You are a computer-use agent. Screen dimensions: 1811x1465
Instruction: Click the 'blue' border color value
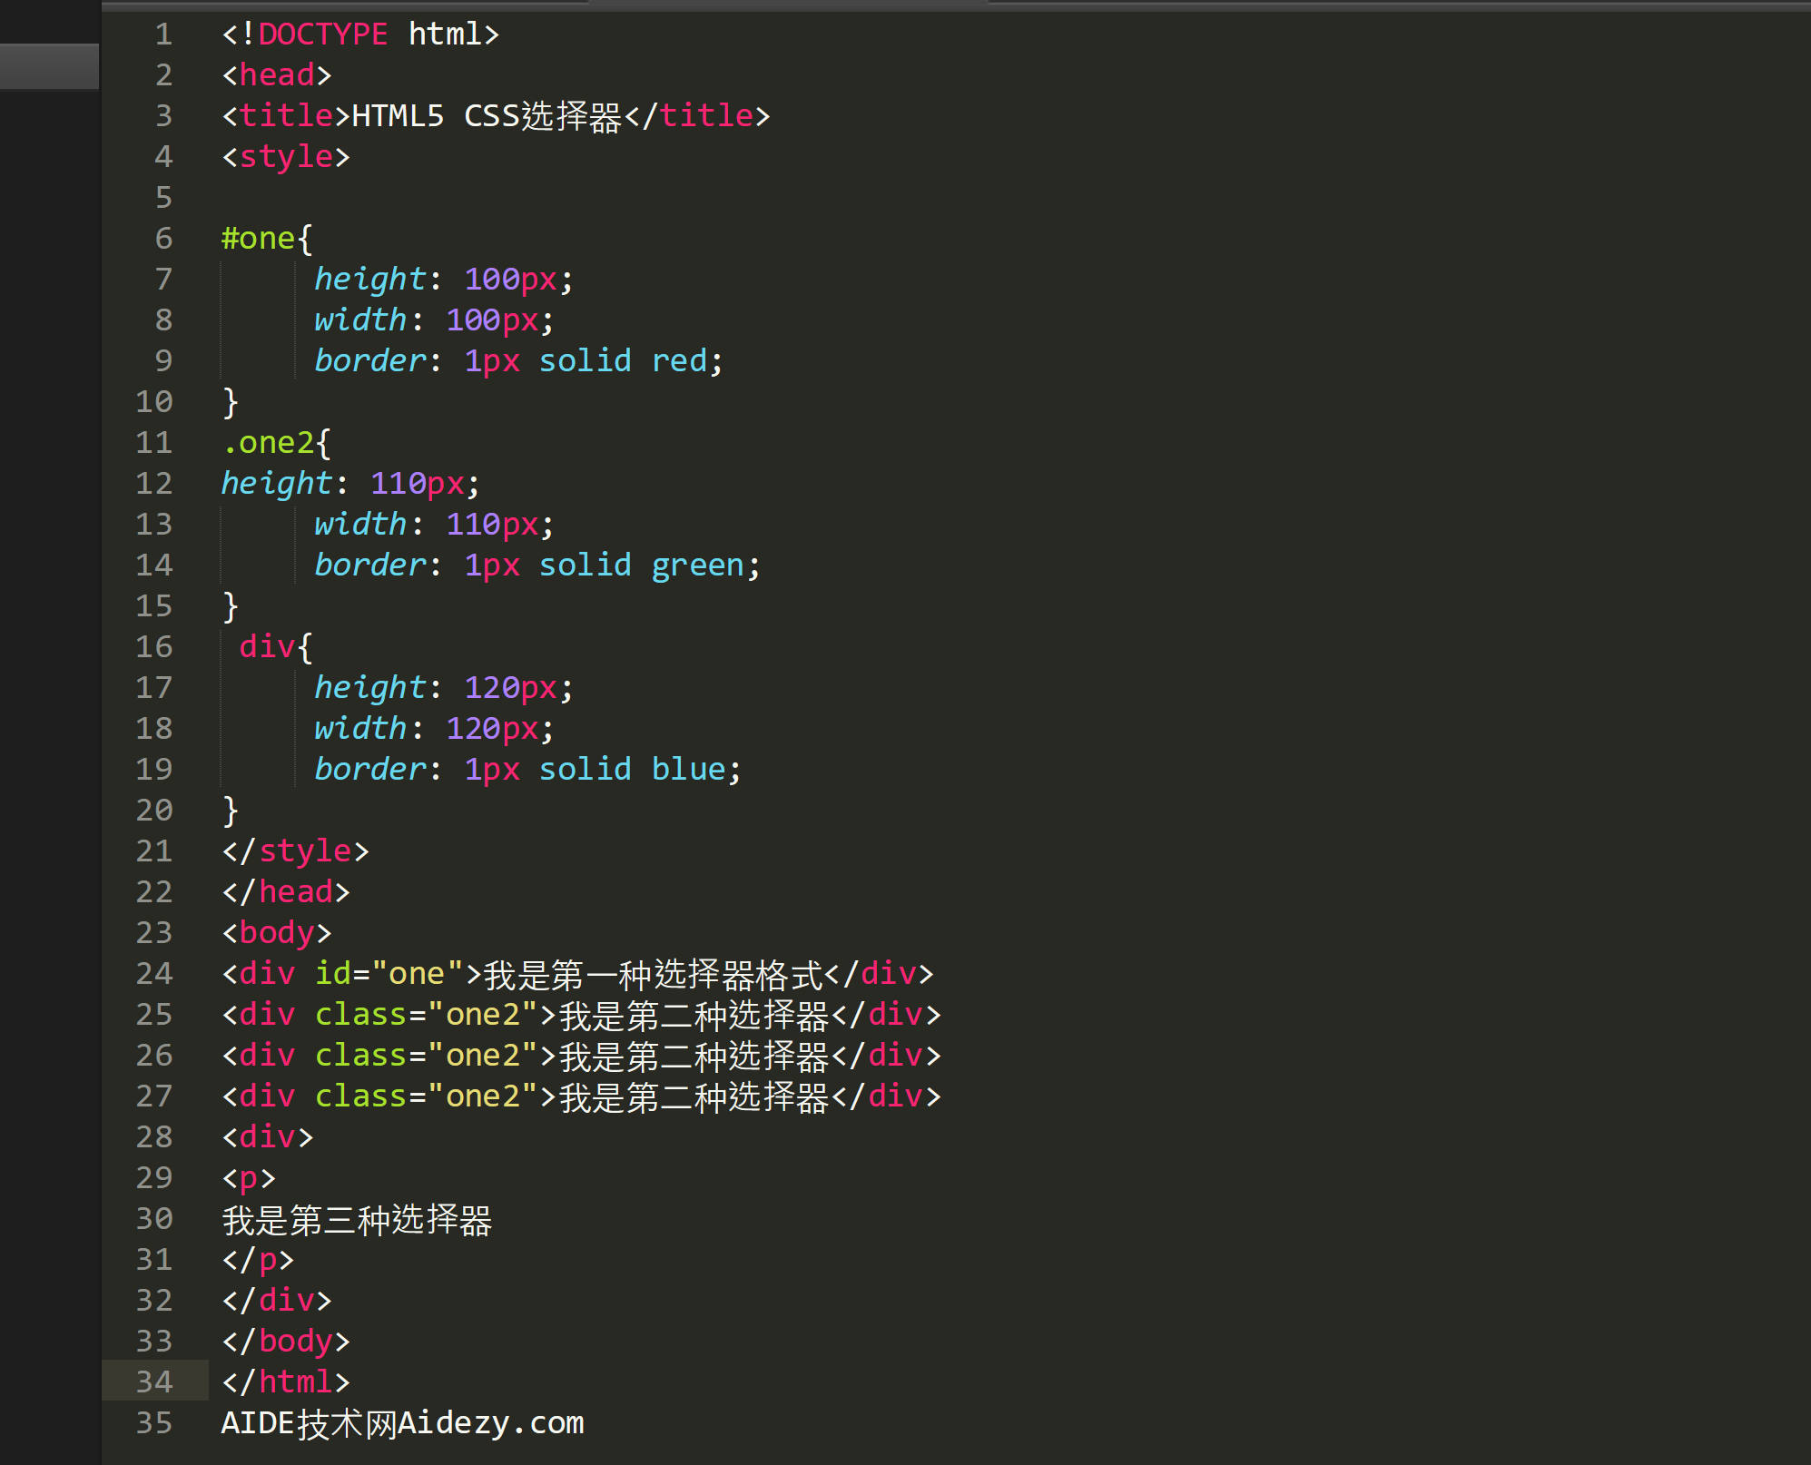(x=687, y=770)
